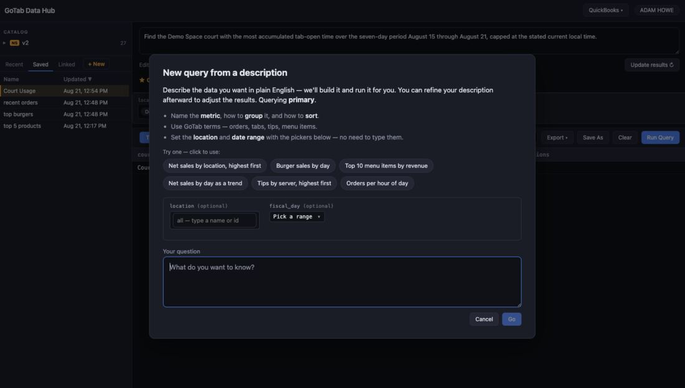
Task: Click the Update results refresh button
Action: pyautogui.click(x=652, y=65)
